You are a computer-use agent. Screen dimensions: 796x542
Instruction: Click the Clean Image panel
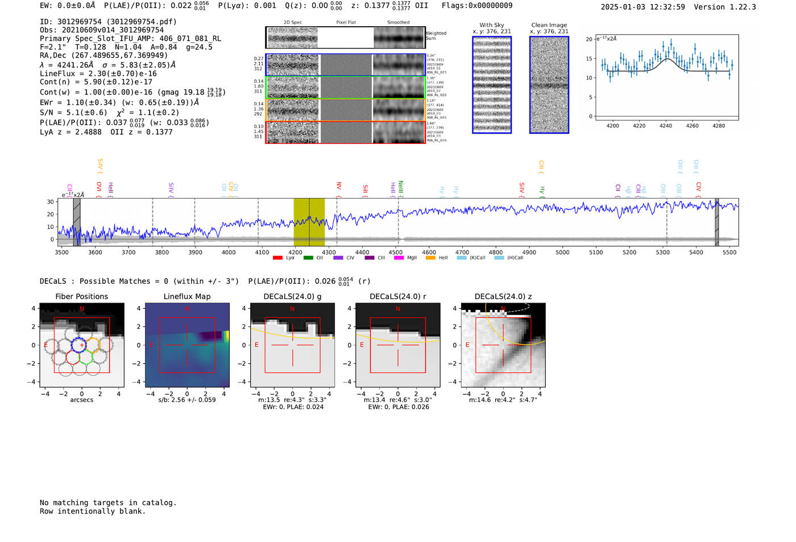pyautogui.click(x=549, y=85)
